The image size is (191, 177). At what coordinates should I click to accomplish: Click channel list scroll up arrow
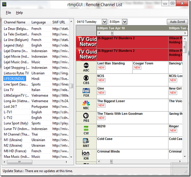click(71, 22)
